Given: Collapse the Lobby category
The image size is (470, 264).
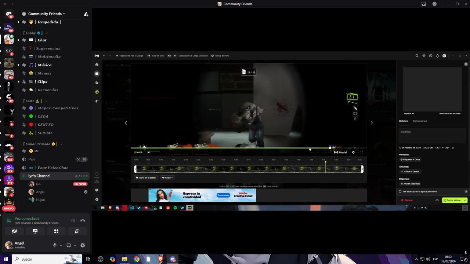Looking at the screenshot, I should tap(35, 33).
